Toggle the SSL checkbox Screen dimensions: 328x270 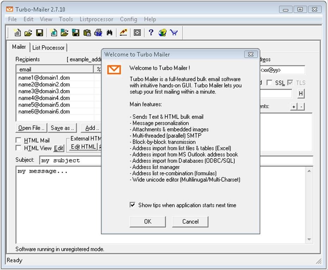coord(270,83)
